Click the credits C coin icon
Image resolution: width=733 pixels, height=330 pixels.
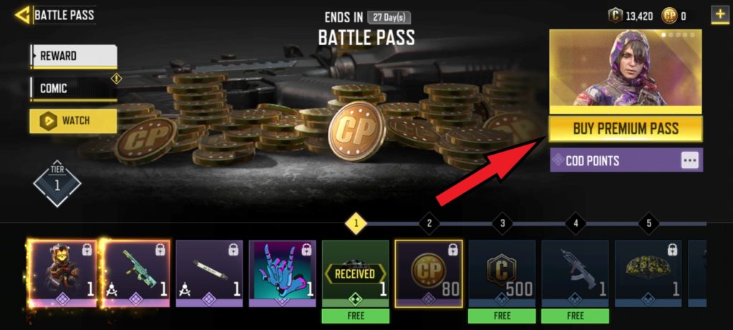[615, 16]
